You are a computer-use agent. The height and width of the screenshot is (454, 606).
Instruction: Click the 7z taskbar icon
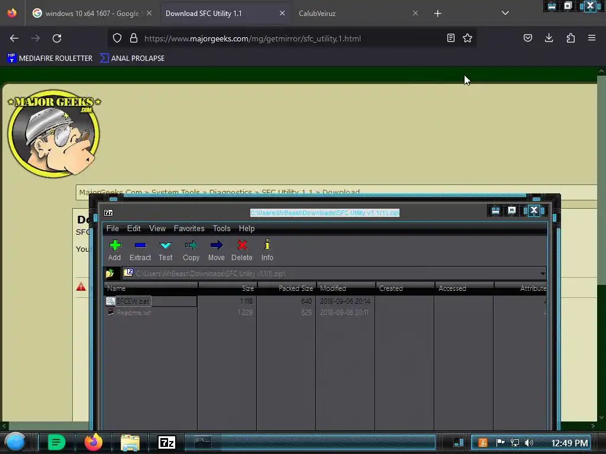[167, 442]
